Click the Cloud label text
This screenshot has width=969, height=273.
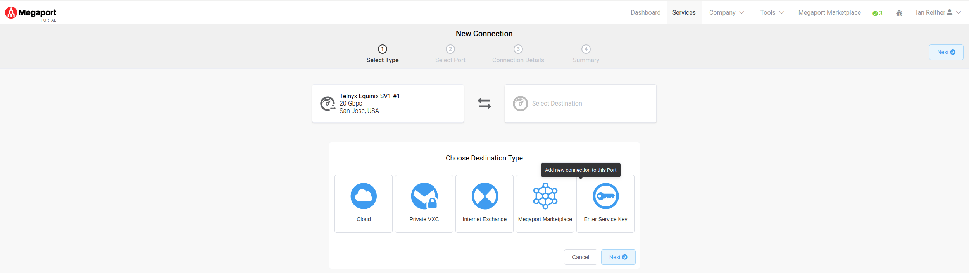[x=364, y=219]
